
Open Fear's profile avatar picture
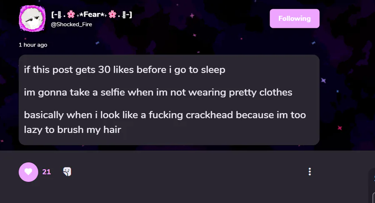coord(32,19)
